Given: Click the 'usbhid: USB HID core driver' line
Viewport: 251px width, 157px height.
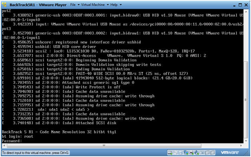Looking at the screenshot, I should click(49, 47).
